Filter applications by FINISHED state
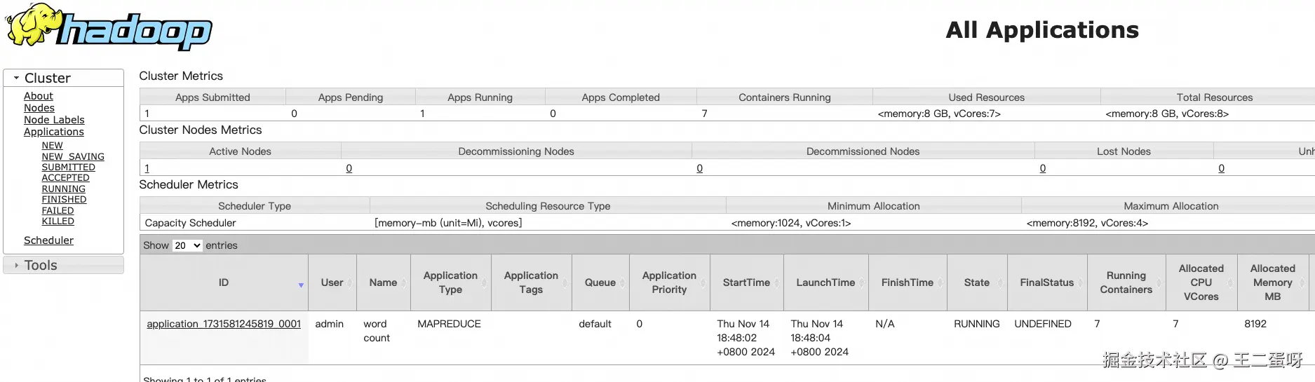The width and height of the screenshot is (1315, 382). pyautogui.click(x=64, y=200)
